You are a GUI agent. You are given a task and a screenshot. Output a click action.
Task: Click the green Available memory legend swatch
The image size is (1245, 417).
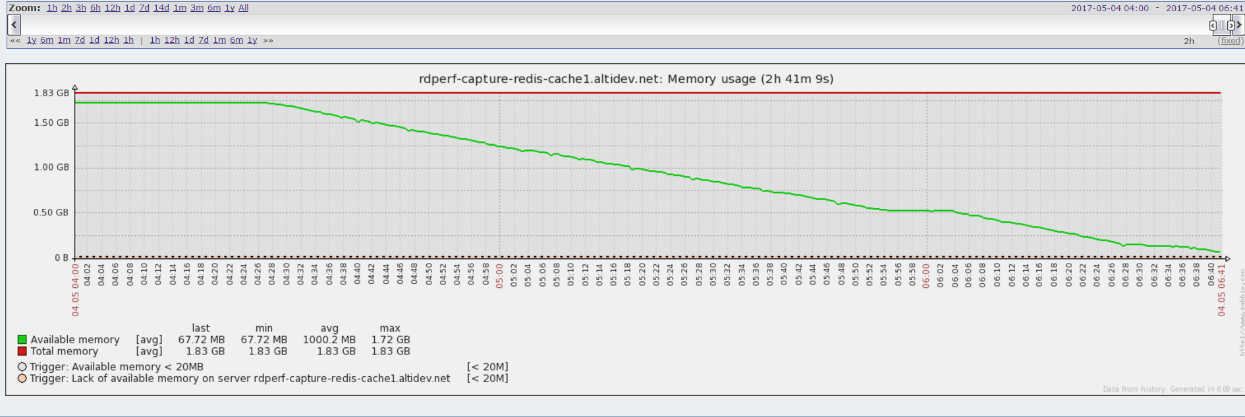(x=22, y=340)
